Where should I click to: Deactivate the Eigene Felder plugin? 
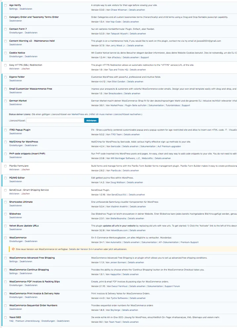[x=16, y=81]
